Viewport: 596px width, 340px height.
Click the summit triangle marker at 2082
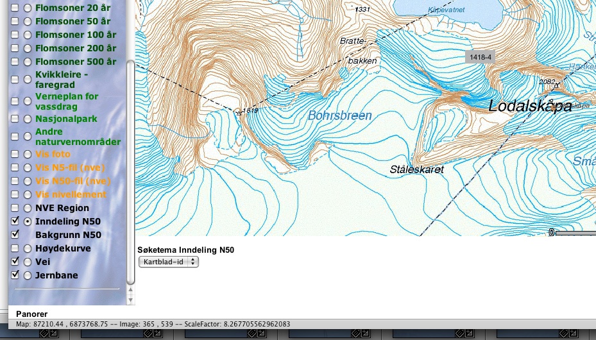[x=556, y=85]
